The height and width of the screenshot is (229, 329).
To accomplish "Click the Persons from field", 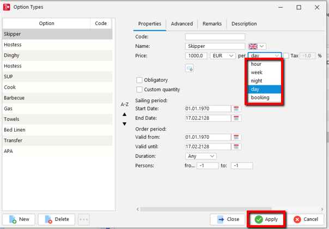I will click(208, 166).
